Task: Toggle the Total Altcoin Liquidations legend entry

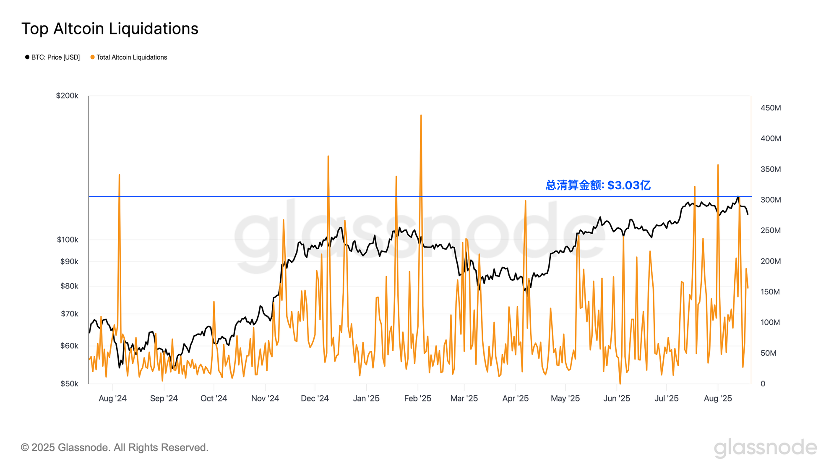Action: pyautogui.click(x=132, y=57)
